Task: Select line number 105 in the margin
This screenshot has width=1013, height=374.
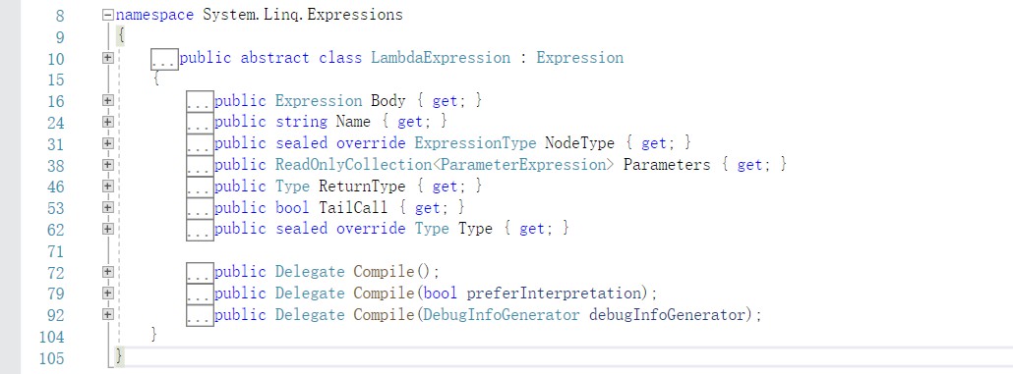Action: (52, 358)
